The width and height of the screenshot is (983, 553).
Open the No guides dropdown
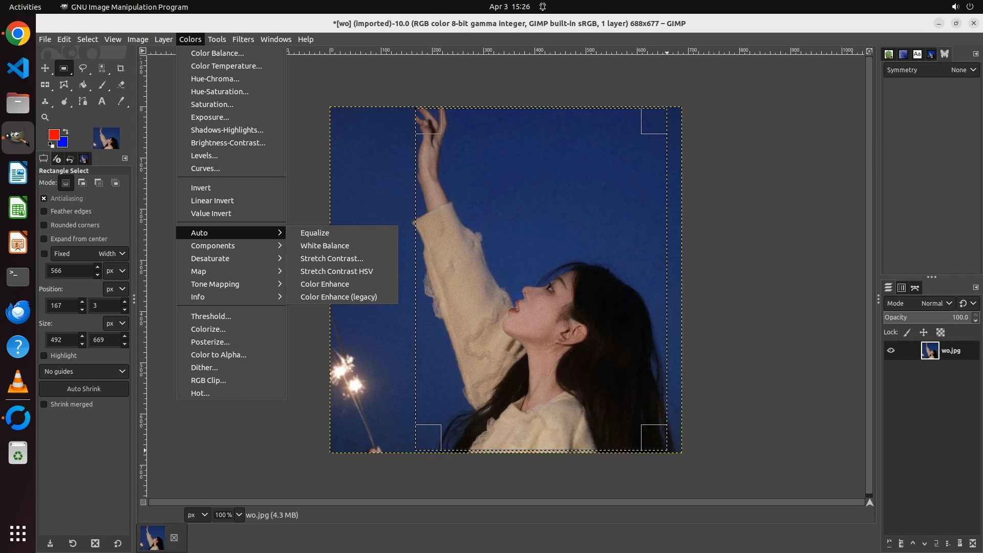point(84,372)
